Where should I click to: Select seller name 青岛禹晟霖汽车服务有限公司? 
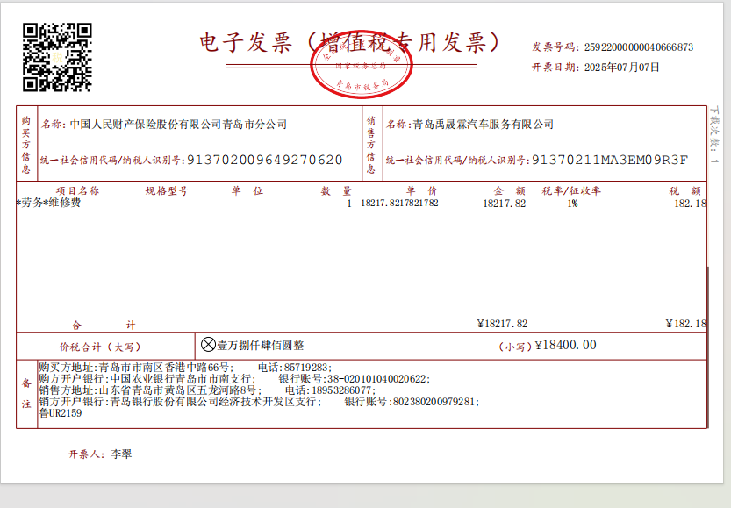coord(484,125)
